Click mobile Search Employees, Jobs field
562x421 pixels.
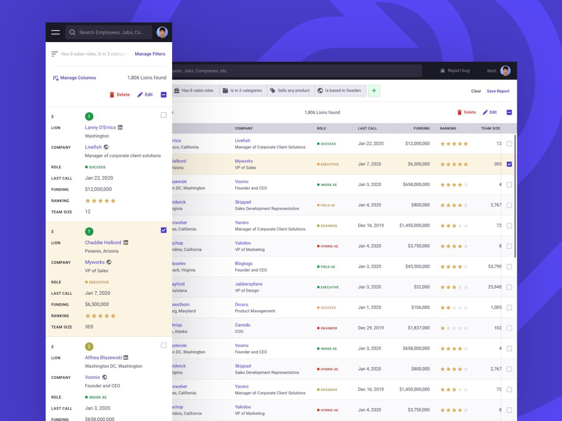tap(109, 32)
